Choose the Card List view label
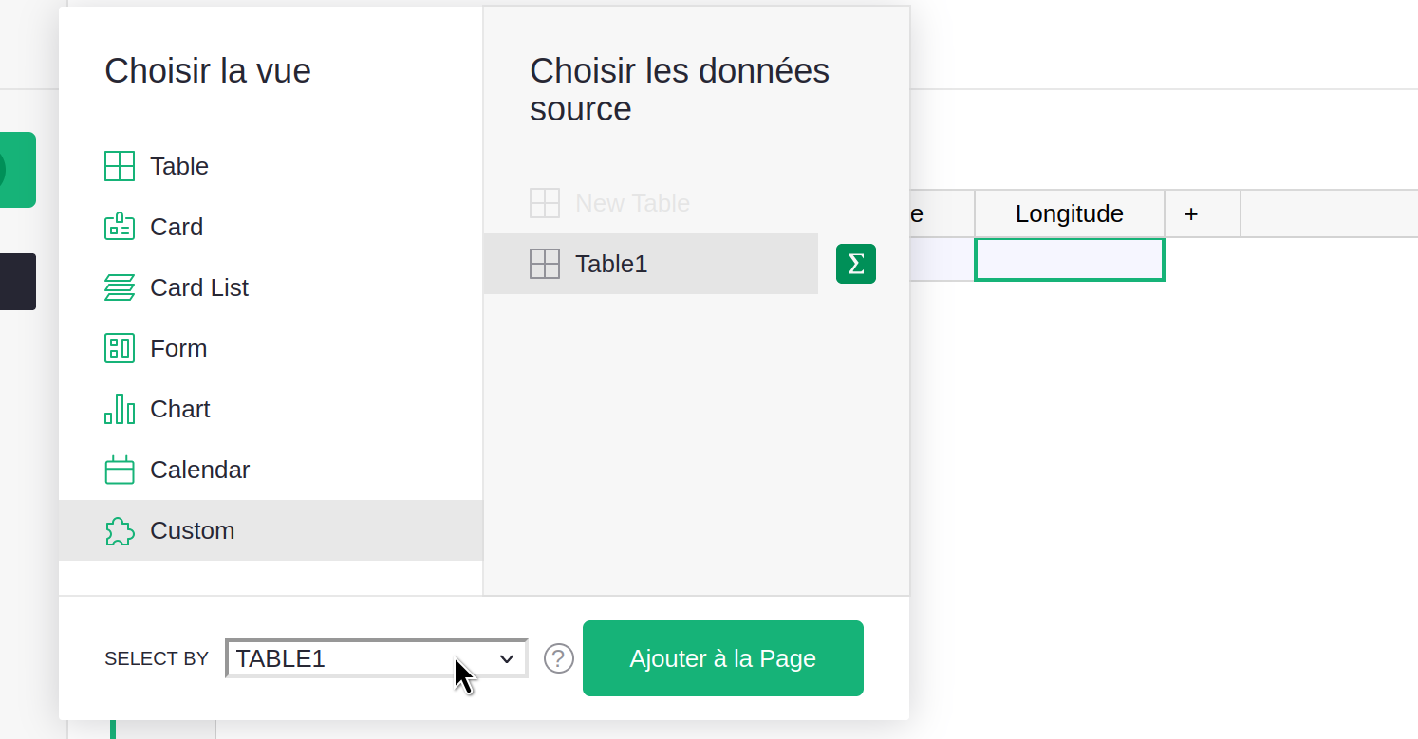 pyautogui.click(x=199, y=287)
